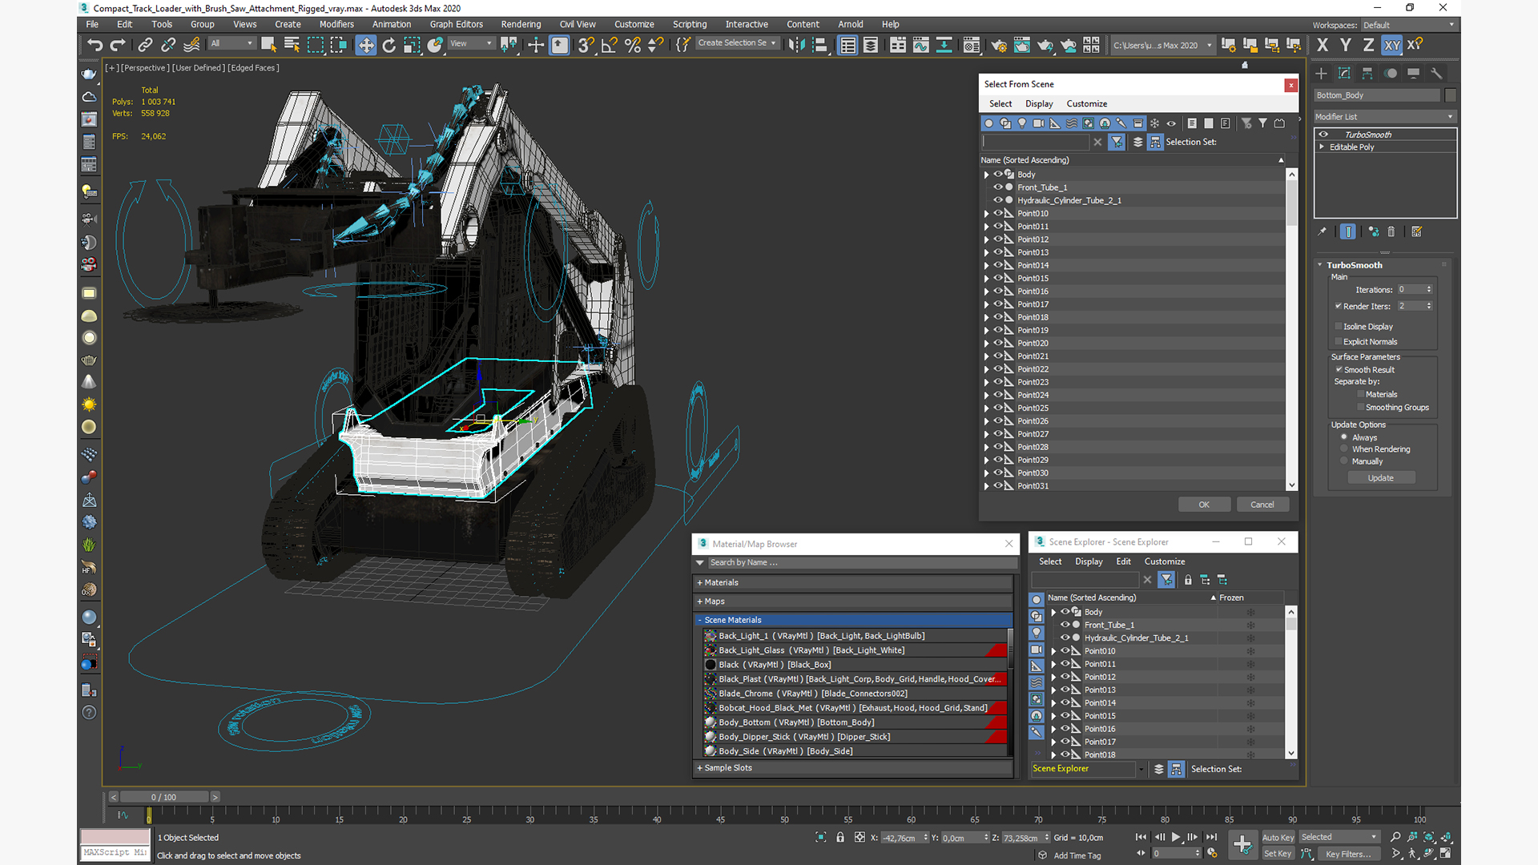Click the Undo arrow icon
This screenshot has width=1538, height=865.
pyautogui.click(x=95, y=45)
